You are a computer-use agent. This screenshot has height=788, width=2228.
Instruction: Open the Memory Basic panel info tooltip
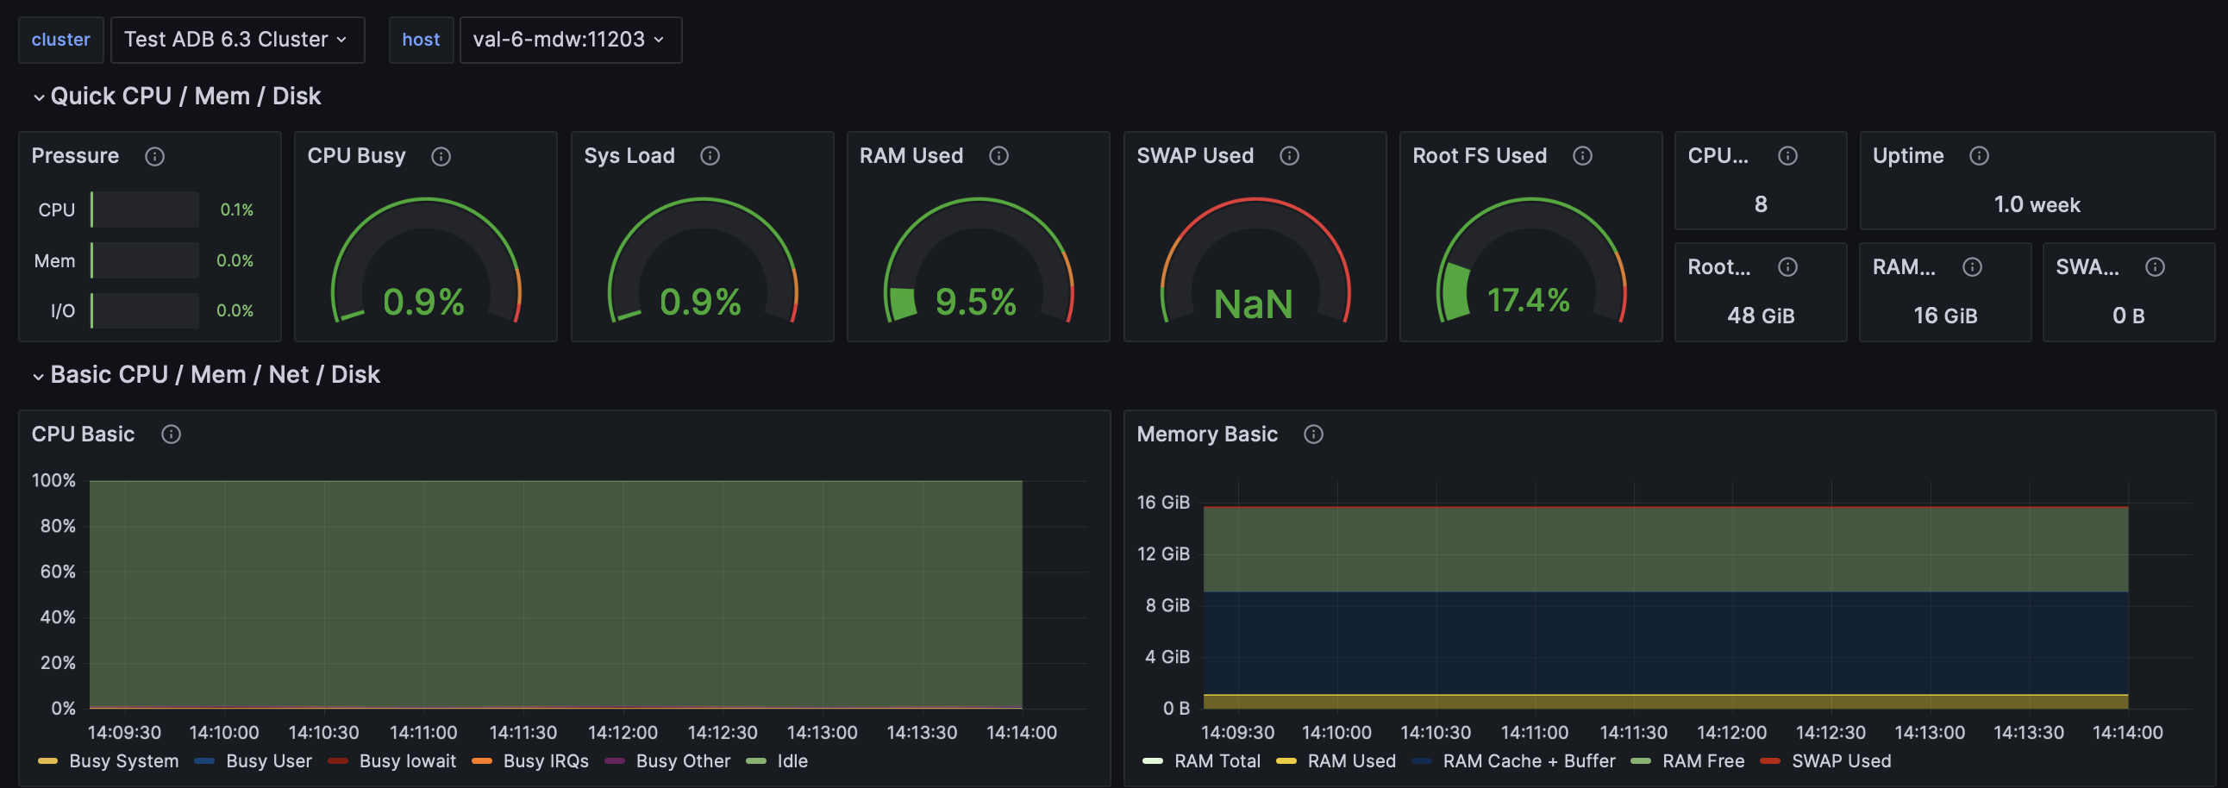[1313, 435]
